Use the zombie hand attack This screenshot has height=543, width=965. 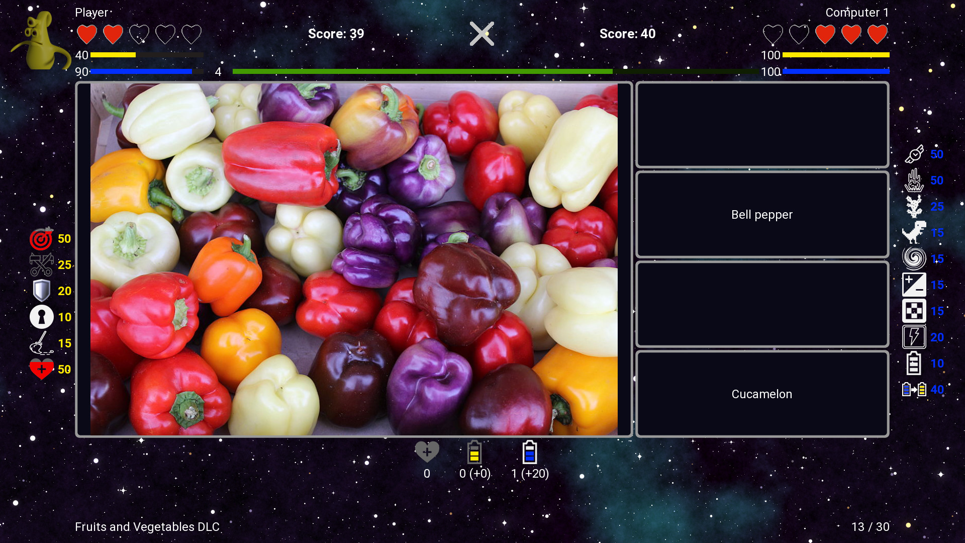click(914, 180)
